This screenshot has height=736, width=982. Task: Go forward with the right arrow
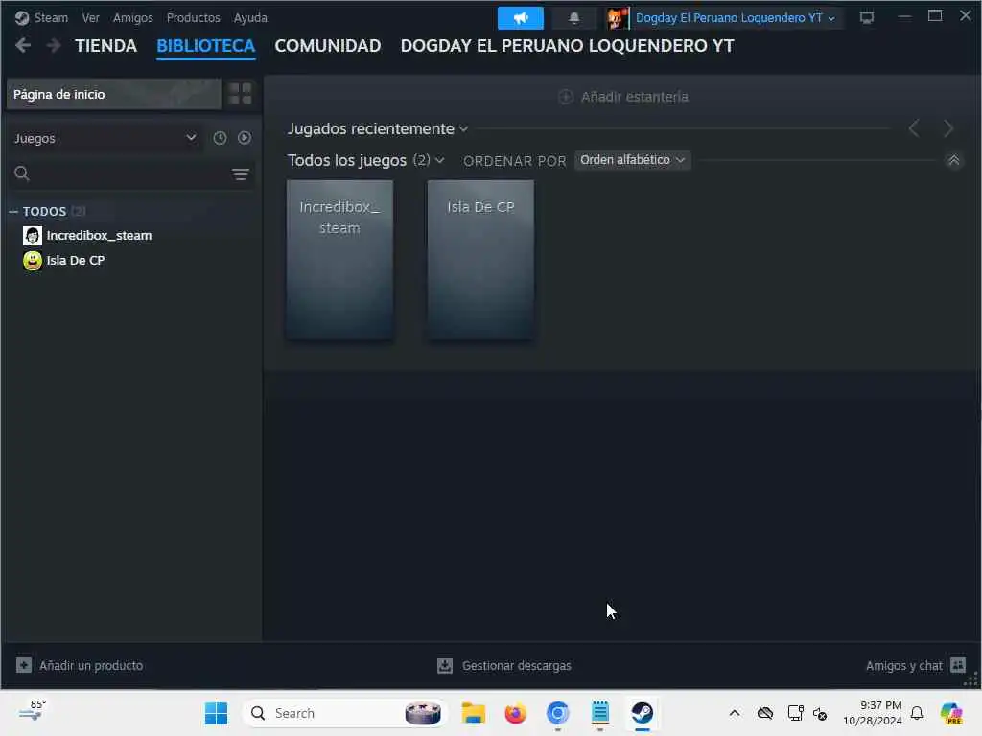(x=55, y=45)
